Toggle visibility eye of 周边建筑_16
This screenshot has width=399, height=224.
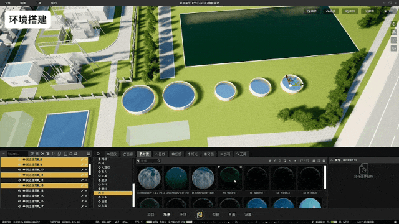19,201
